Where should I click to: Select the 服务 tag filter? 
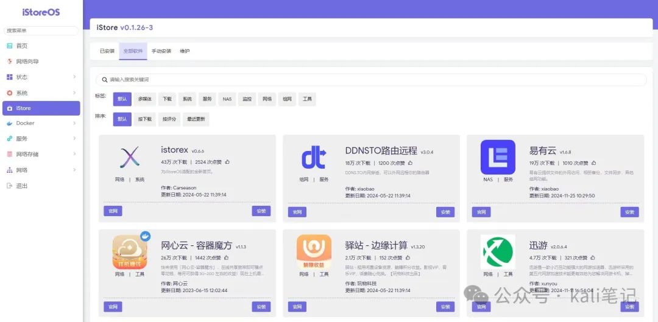(207, 99)
